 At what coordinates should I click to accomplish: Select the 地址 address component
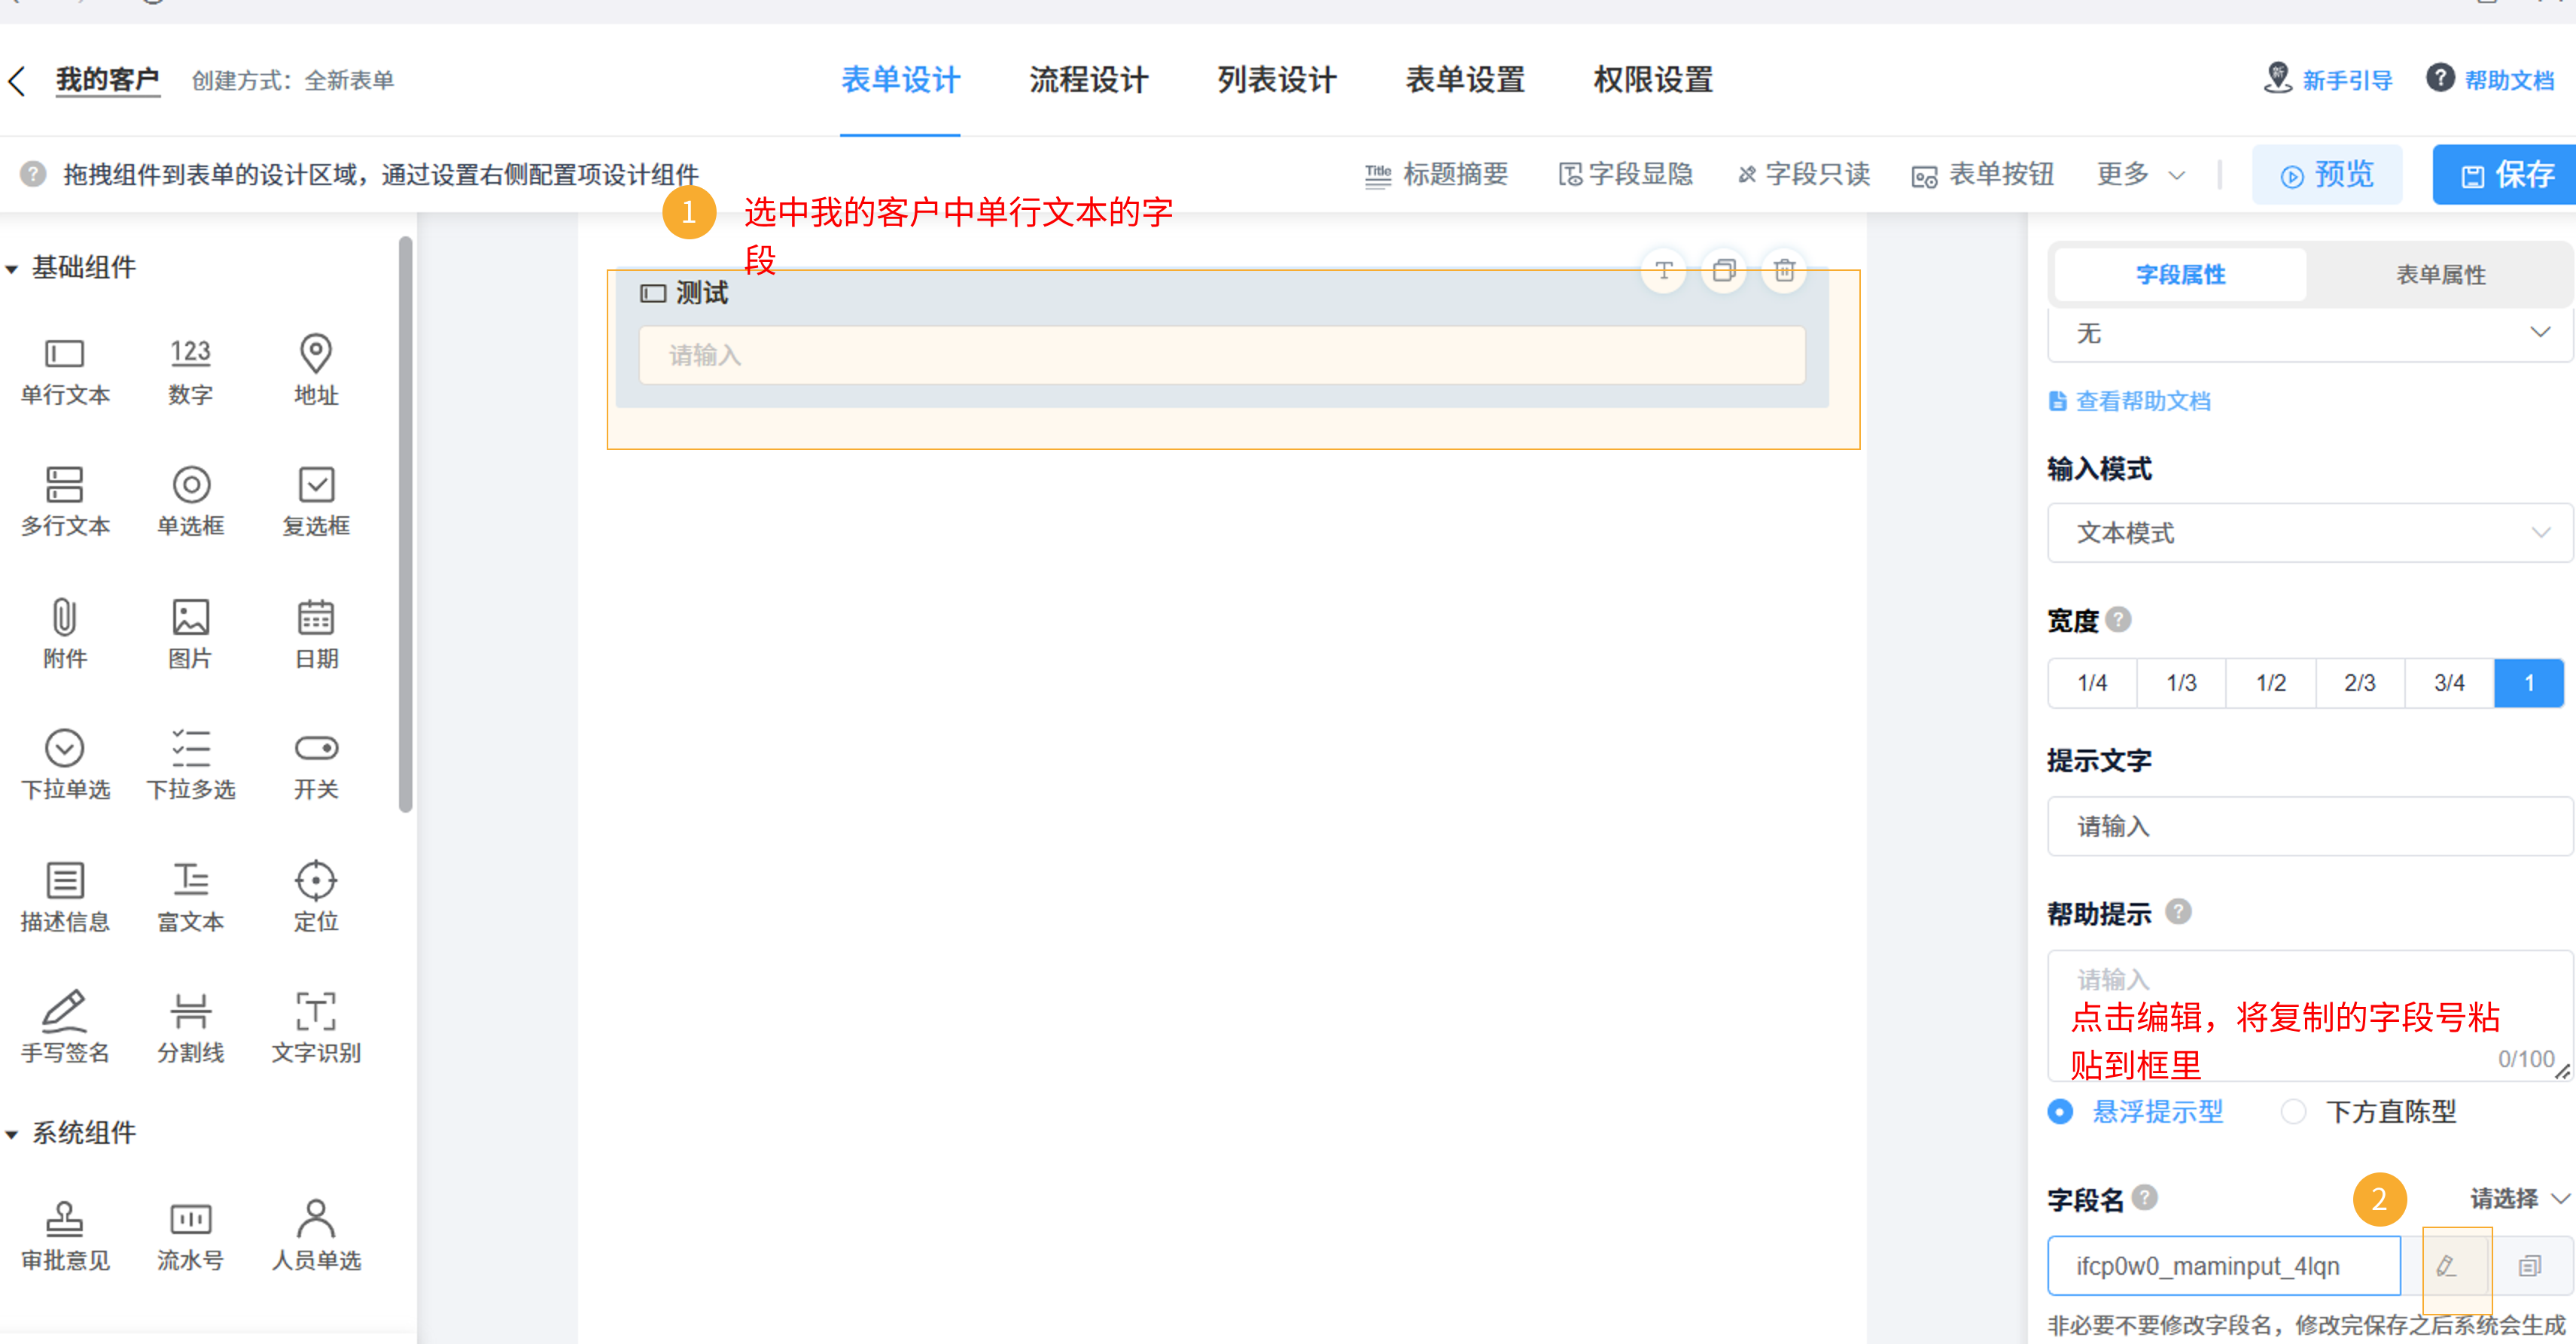316,370
